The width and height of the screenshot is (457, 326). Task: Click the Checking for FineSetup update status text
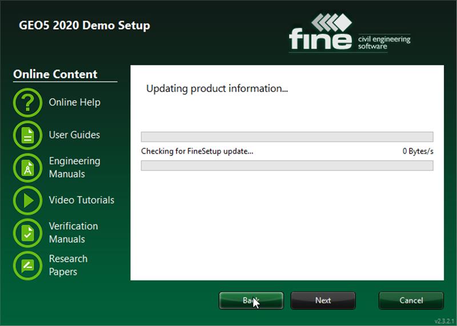click(197, 151)
